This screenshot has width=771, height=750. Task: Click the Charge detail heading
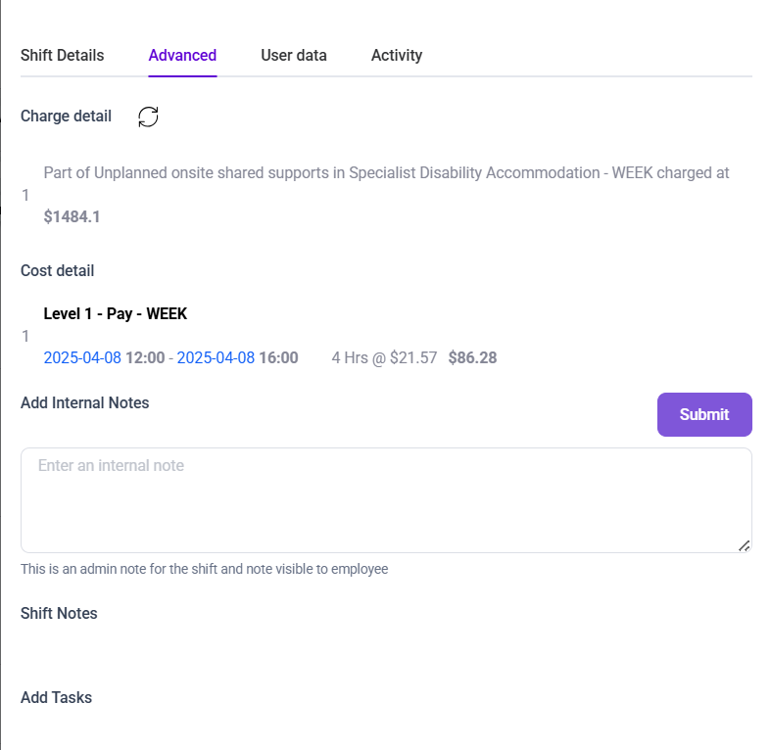[66, 117]
